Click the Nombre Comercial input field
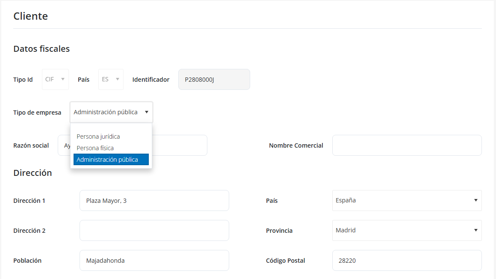The width and height of the screenshot is (496, 279). click(x=407, y=145)
